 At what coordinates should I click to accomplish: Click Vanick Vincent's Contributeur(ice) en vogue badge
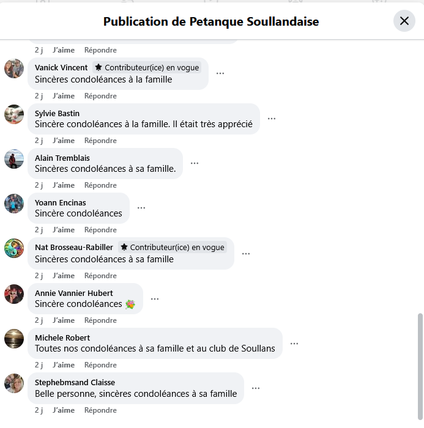click(147, 67)
